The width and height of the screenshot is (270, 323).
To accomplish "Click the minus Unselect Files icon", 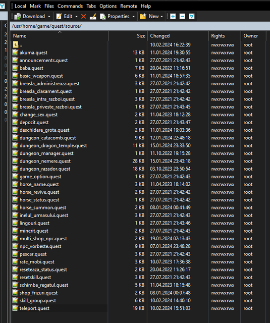I will (182, 17).
